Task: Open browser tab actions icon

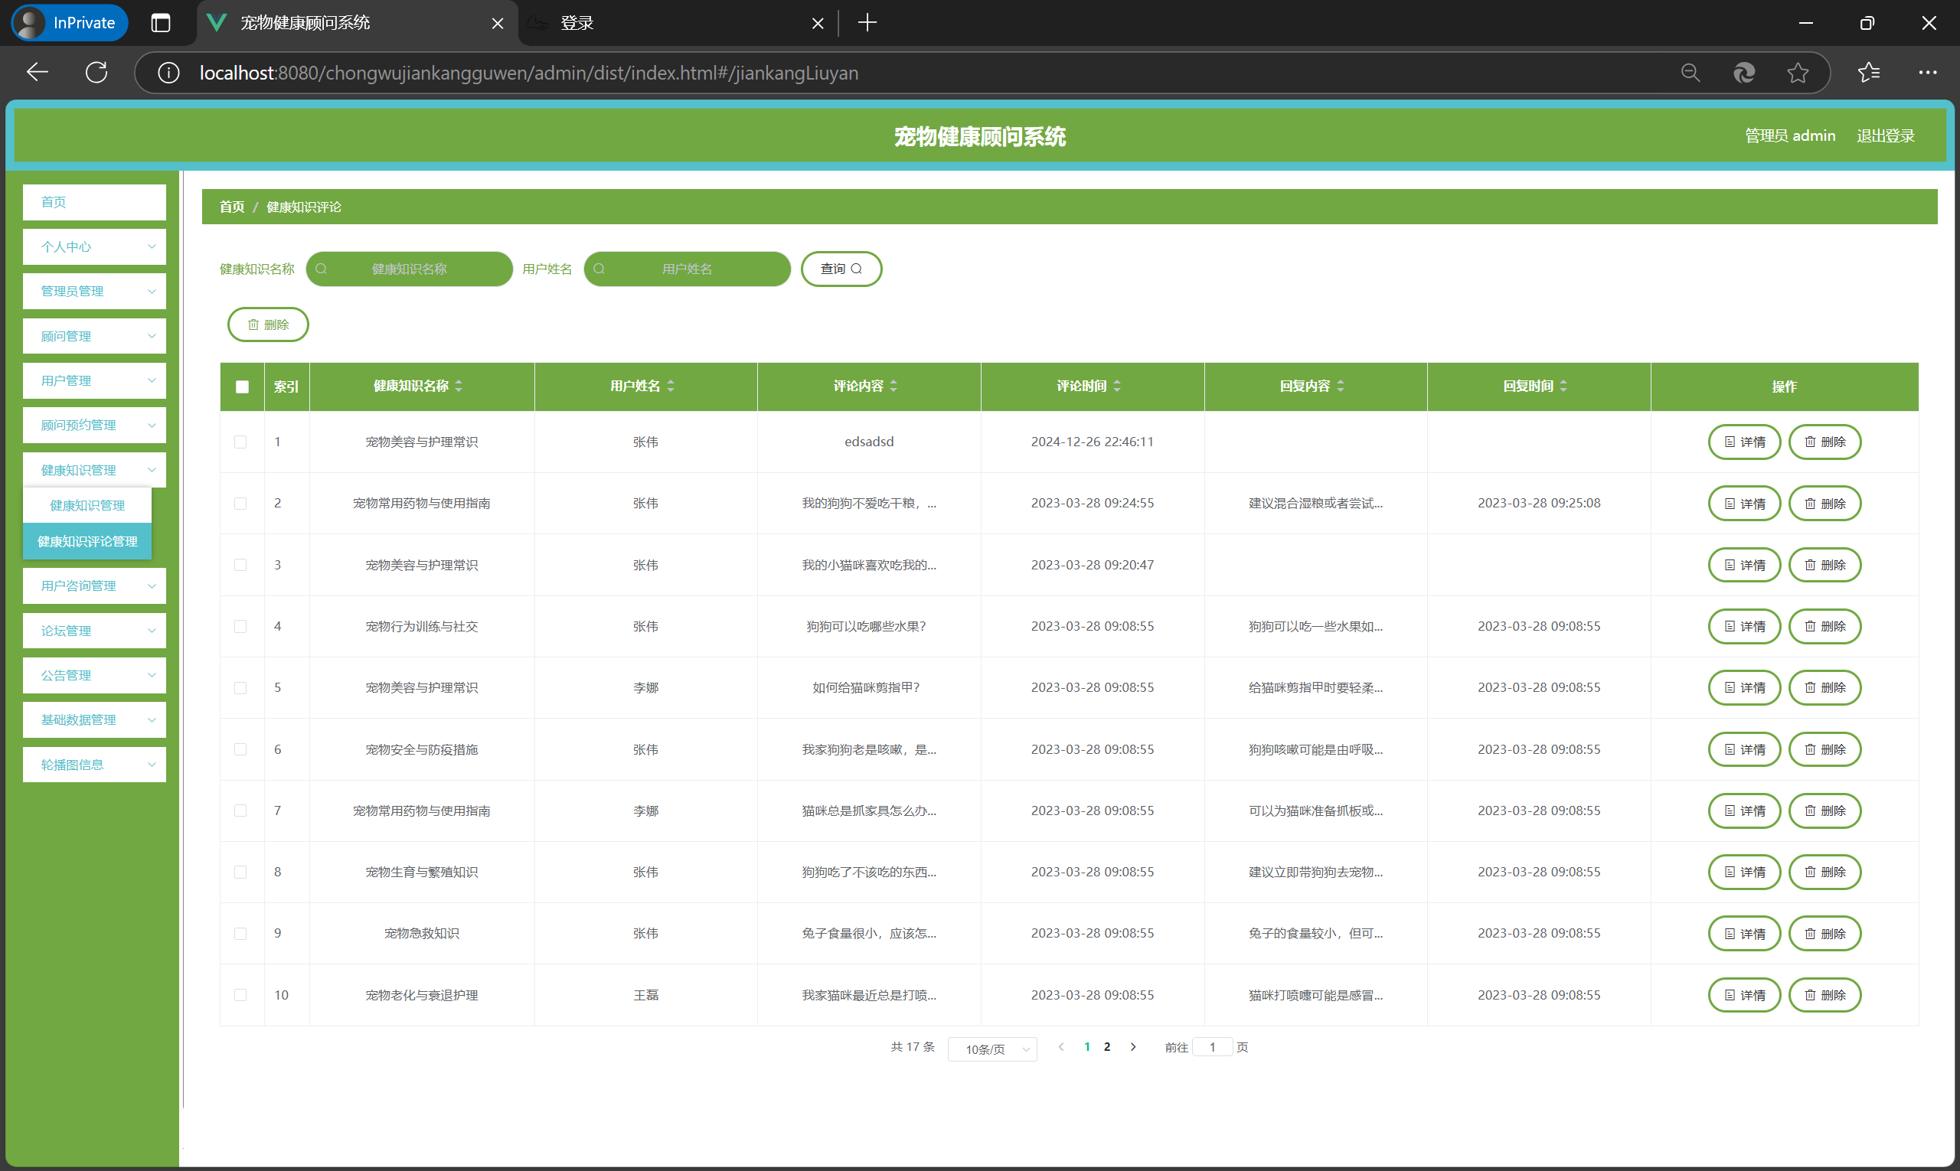Action: click(x=160, y=23)
